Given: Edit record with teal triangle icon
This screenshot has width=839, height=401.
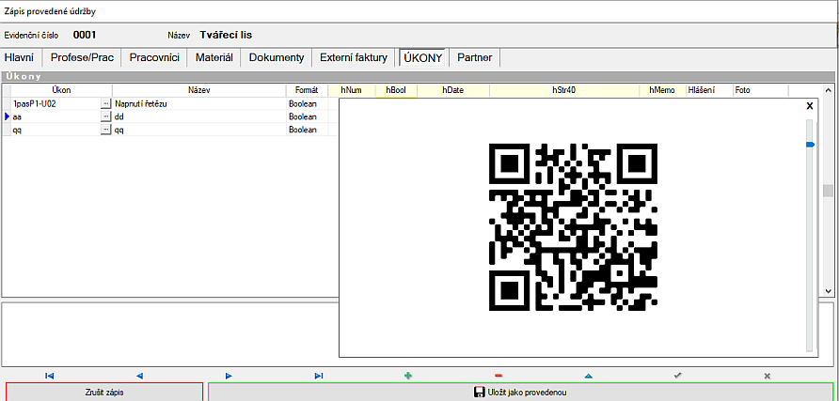Looking at the screenshot, I should click(588, 376).
